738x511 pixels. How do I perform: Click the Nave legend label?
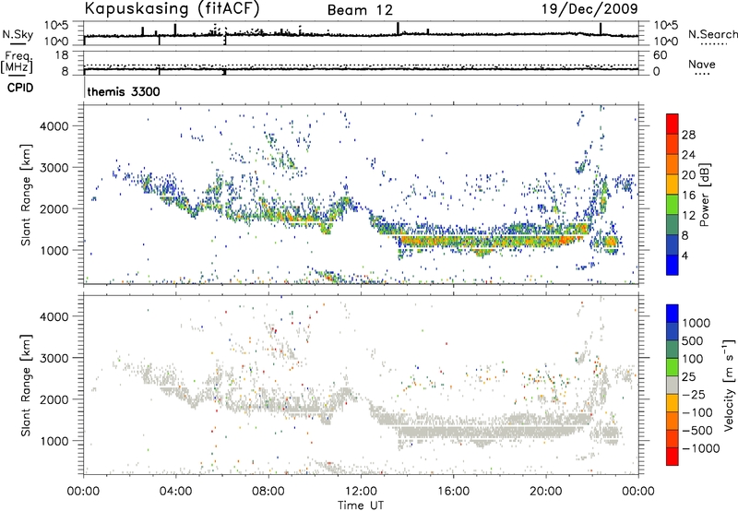tap(702, 64)
